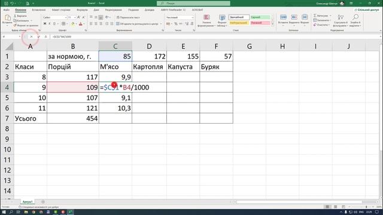Apply the yellow Neutral cell style
The height and width of the screenshot is (215, 383).
(239, 23)
